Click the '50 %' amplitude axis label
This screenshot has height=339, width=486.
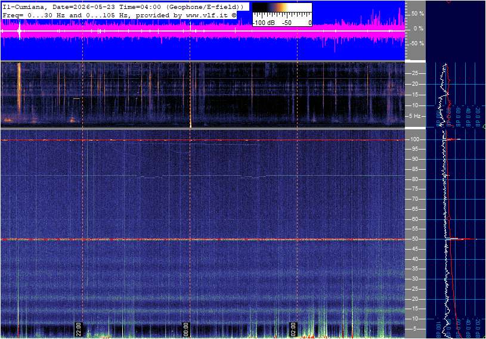tap(417, 14)
